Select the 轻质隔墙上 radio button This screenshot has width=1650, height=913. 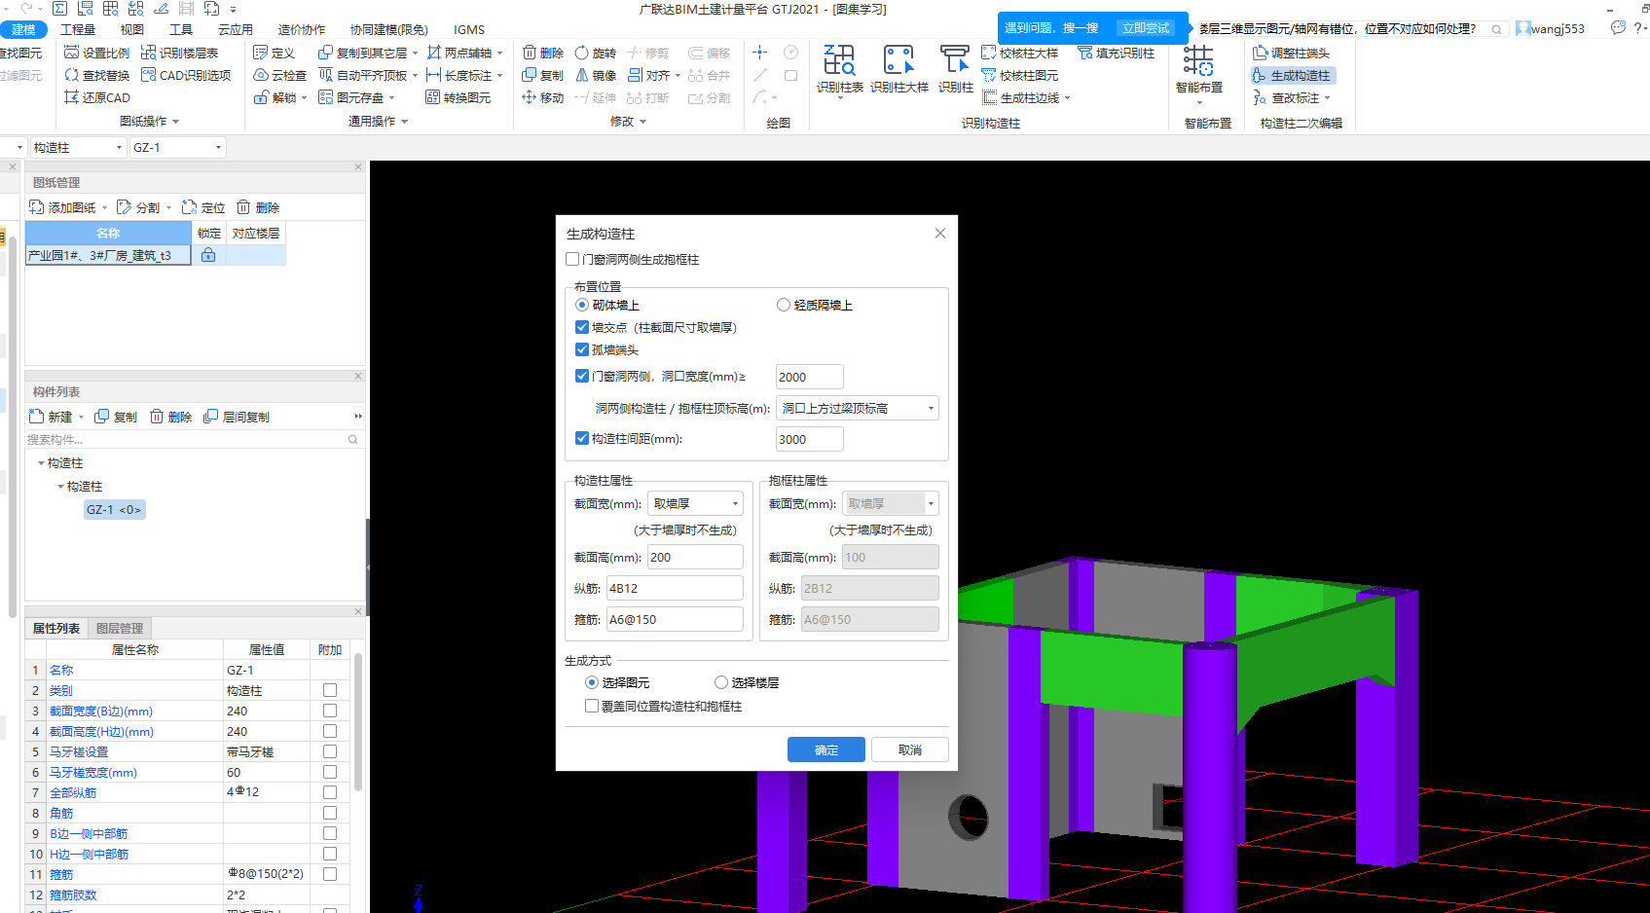[x=784, y=306]
